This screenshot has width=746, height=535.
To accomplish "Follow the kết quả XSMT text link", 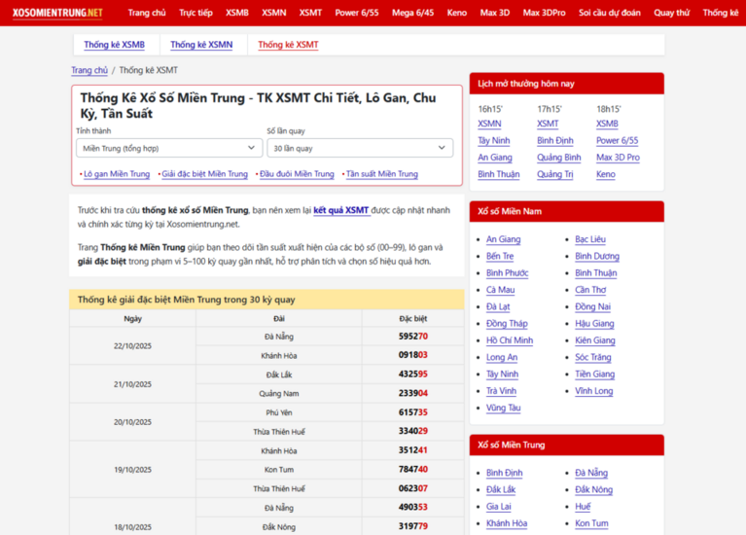I will [x=340, y=210].
